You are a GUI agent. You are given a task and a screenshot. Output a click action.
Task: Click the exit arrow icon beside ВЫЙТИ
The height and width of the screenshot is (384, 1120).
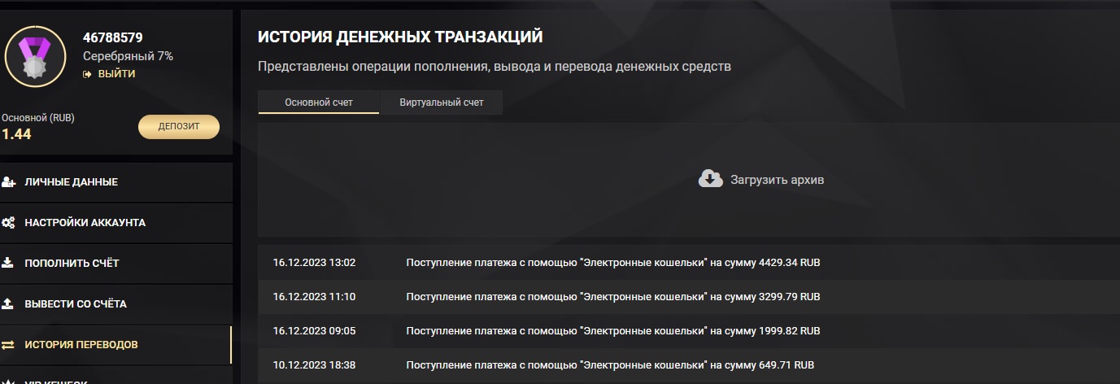click(87, 74)
